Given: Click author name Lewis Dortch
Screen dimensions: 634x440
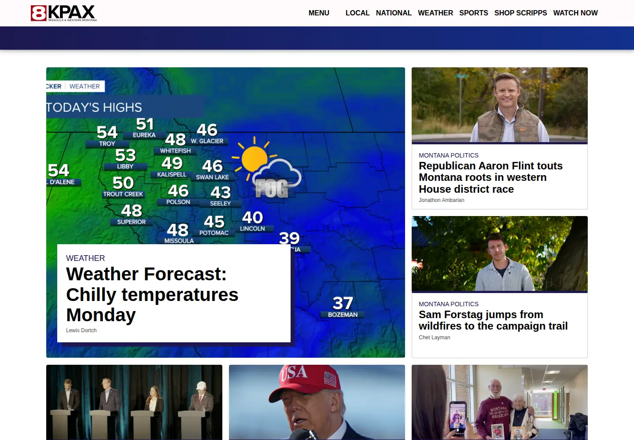Looking at the screenshot, I should pos(81,330).
